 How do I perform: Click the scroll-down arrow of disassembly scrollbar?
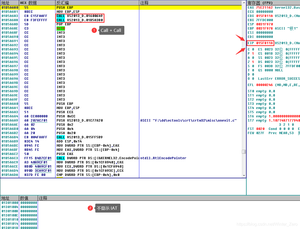pos(244,175)
